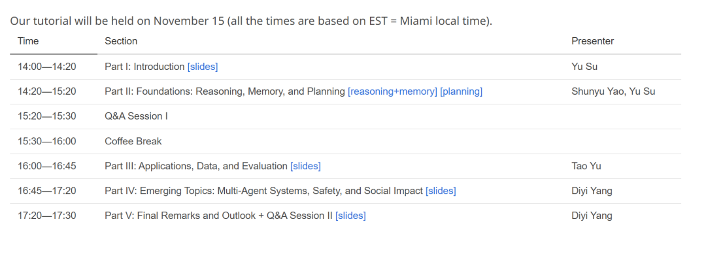Click the tutorial date announcement sentence
The width and height of the screenshot is (706, 258).
click(x=251, y=21)
